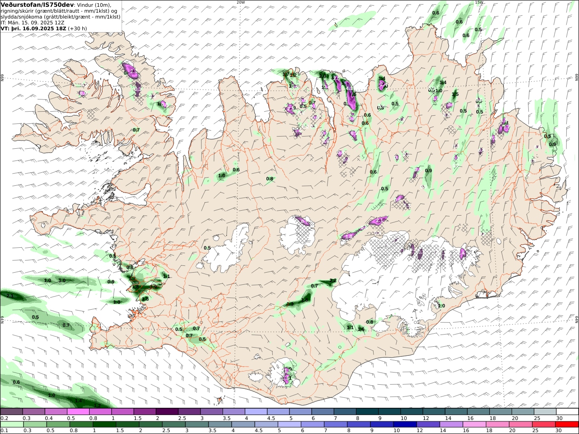
Task: Click the title text 'Veðurstofan/IS750dev'
Action: coord(37,5)
